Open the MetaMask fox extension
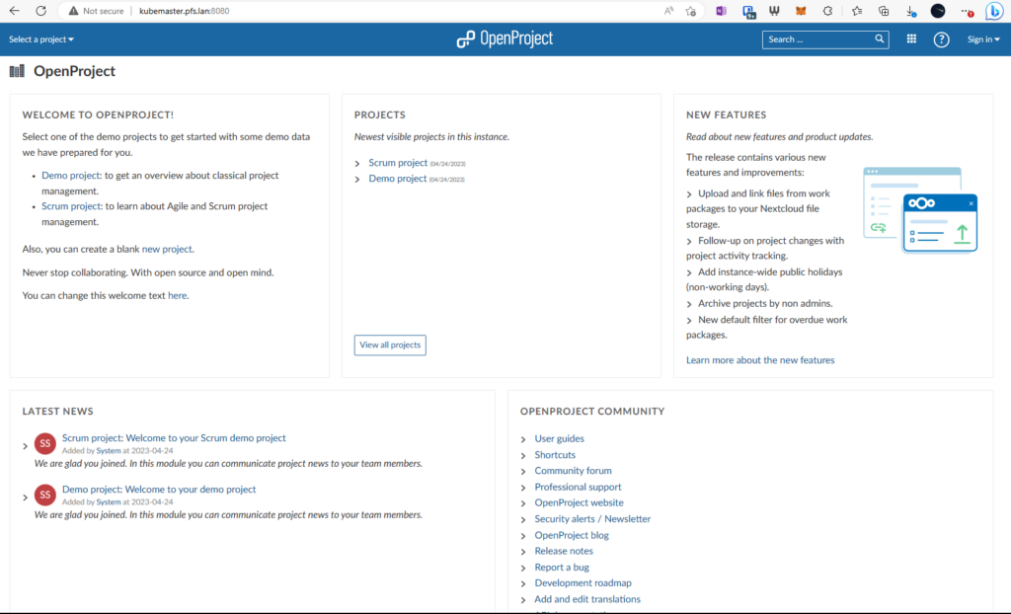 [801, 11]
